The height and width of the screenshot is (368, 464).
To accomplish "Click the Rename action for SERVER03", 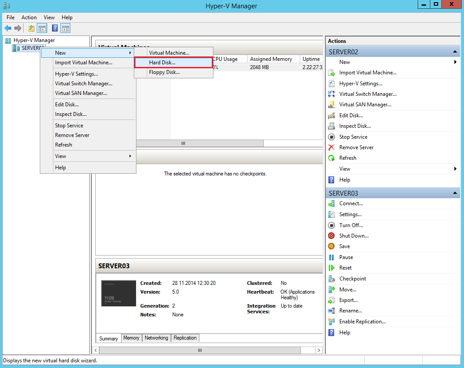I will click(x=351, y=311).
